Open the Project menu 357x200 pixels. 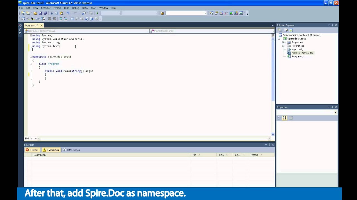coord(57,8)
